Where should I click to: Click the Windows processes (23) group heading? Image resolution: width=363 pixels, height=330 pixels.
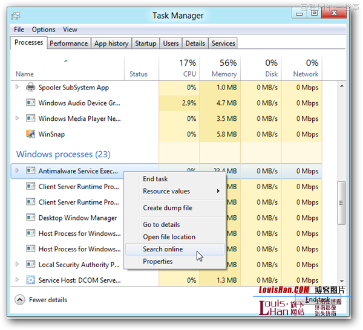click(x=63, y=154)
